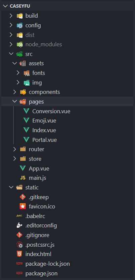Click the Vue icon beside Conversion.vue
The height and width of the screenshot is (280, 135).
click(x=26, y=111)
